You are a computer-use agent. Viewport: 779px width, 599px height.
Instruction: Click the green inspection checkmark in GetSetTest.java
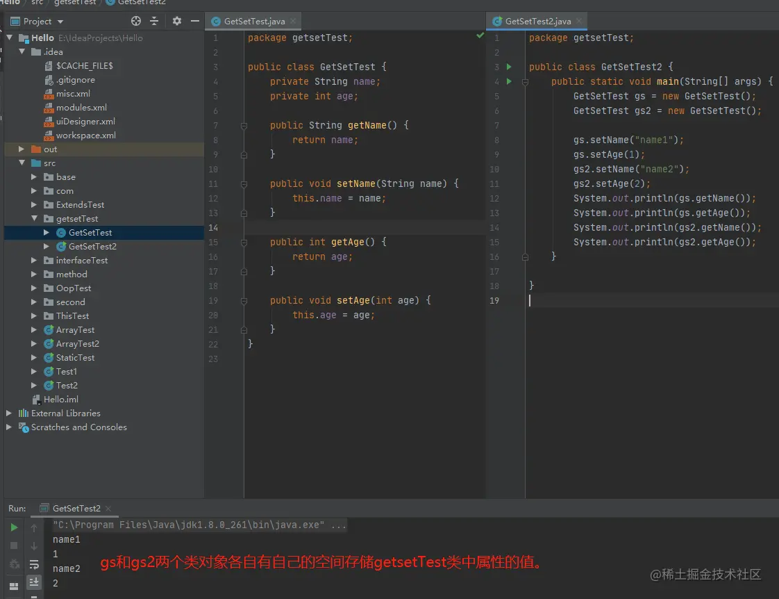click(480, 35)
